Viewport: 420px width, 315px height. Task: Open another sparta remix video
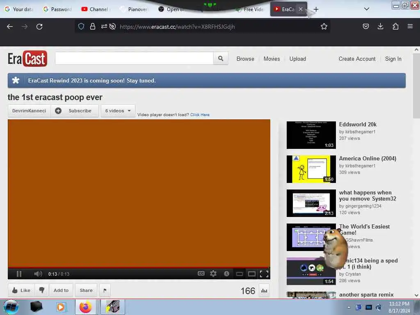(x=366, y=294)
